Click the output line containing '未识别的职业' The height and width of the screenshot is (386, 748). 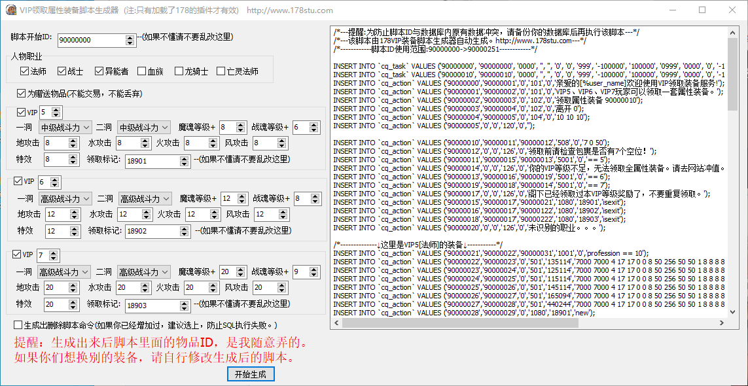click(470, 228)
